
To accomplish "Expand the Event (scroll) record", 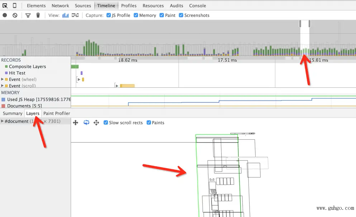I will tap(2, 86).
